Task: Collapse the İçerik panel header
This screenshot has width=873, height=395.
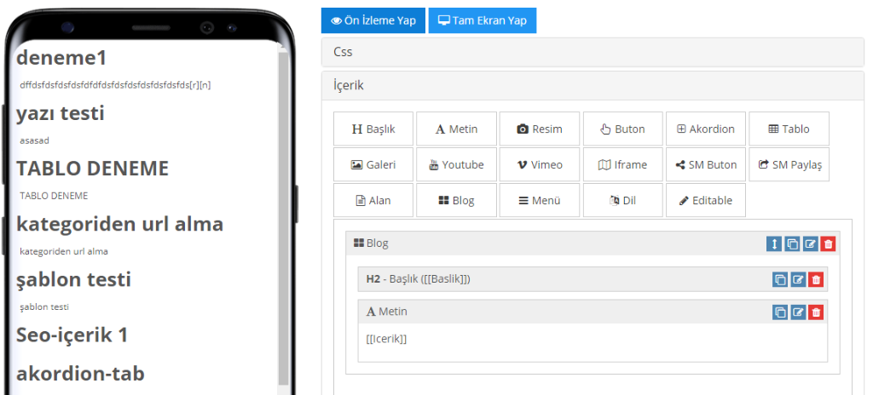Action: pyautogui.click(x=591, y=86)
